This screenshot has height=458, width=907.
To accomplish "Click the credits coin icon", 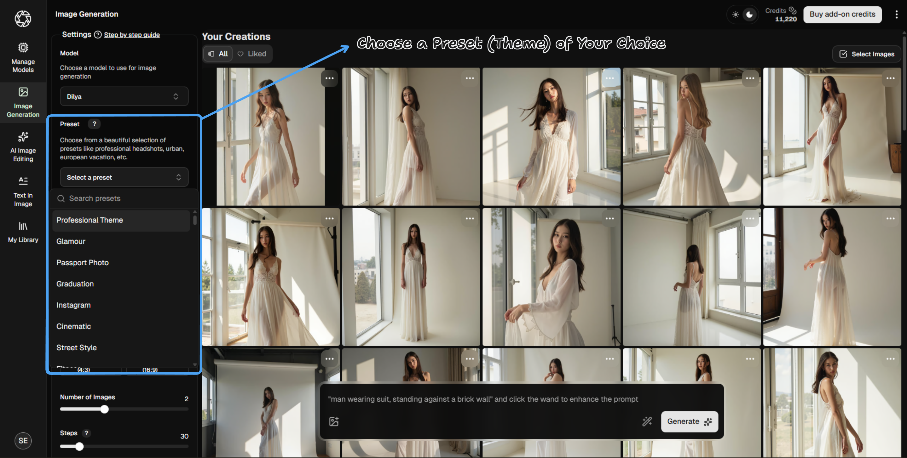I will 792,10.
